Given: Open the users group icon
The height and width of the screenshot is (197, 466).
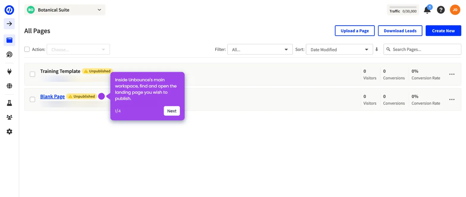Looking at the screenshot, I should (x=9, y=117).
